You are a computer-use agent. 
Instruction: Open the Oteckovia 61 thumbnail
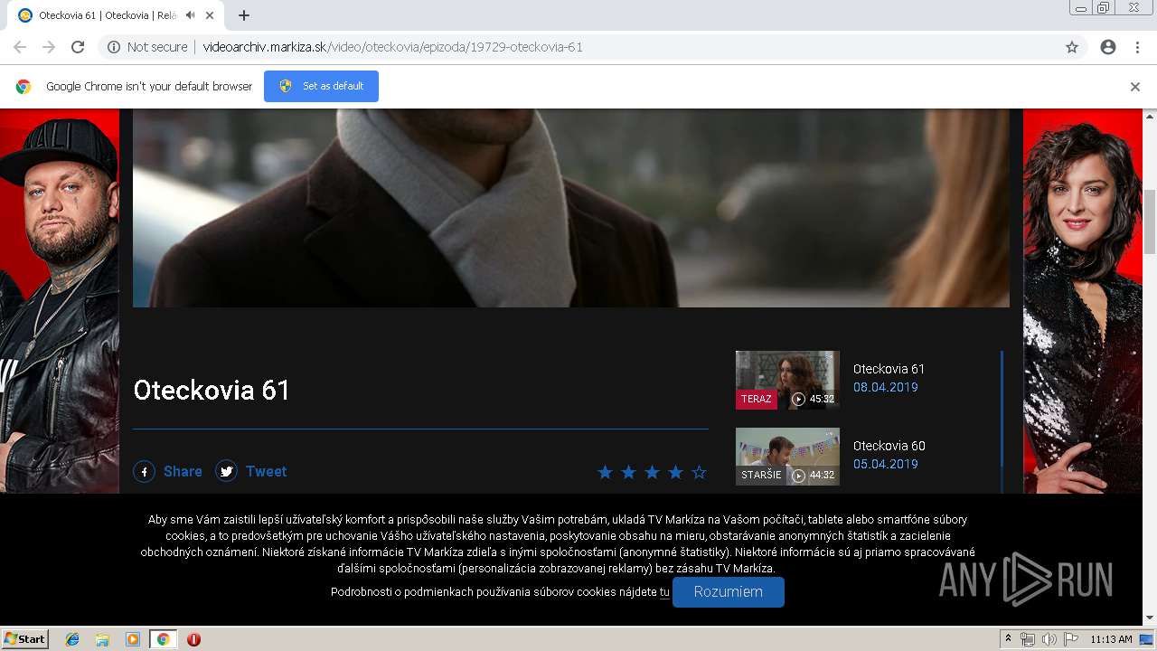[787, 380]
